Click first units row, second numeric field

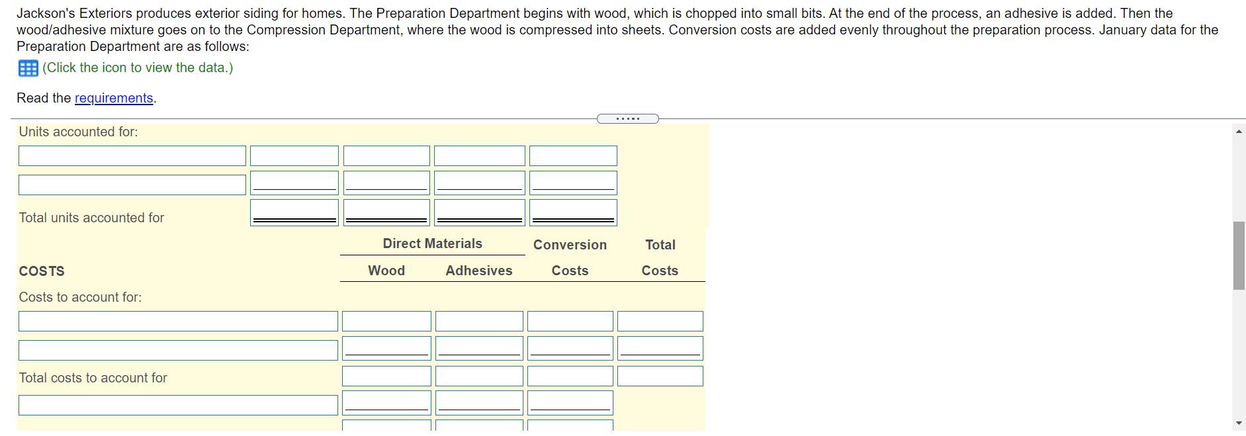(386, 156)
